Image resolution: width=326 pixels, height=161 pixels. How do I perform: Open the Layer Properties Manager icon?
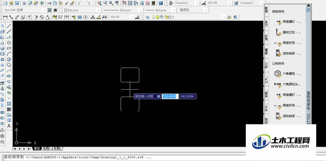click(x=147, y=17)
